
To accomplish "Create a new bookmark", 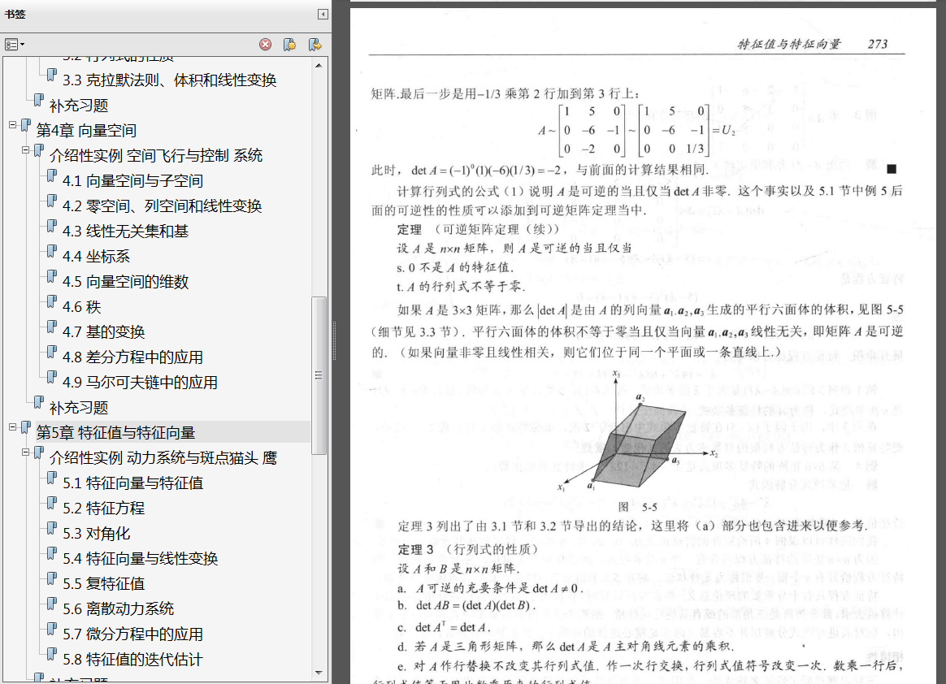I will click(289, 45).
